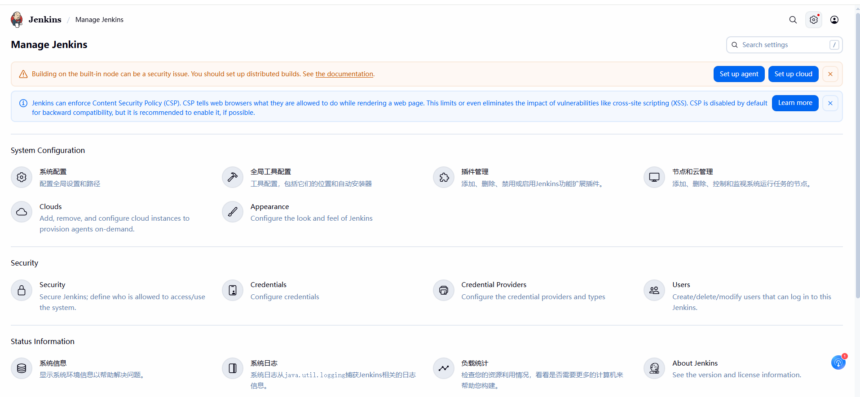Click the Security padlock icon
The image size is (860, 397).
[x=22, y=291]
